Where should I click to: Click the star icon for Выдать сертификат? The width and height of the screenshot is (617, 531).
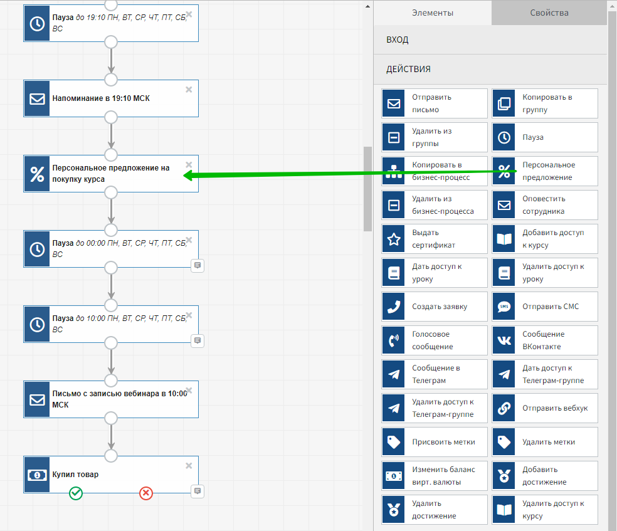pyautogui.click(x=394, y=239)
